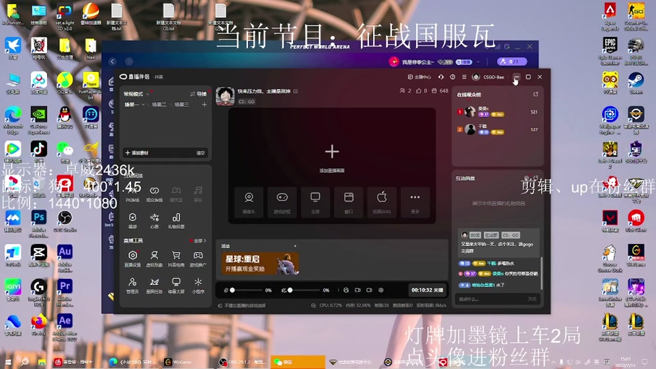Mute the speaker icon beside second slider
This screenshot has width=656, height=369.
click(284, 290)
